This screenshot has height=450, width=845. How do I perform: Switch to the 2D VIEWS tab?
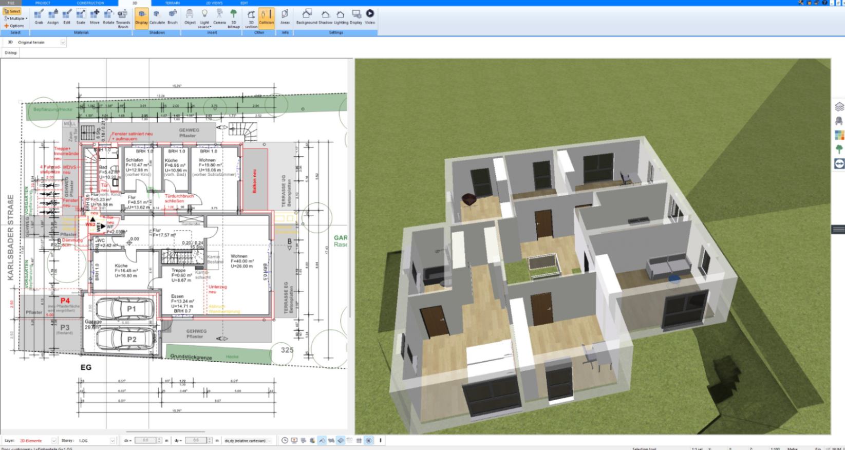point(214,3)
